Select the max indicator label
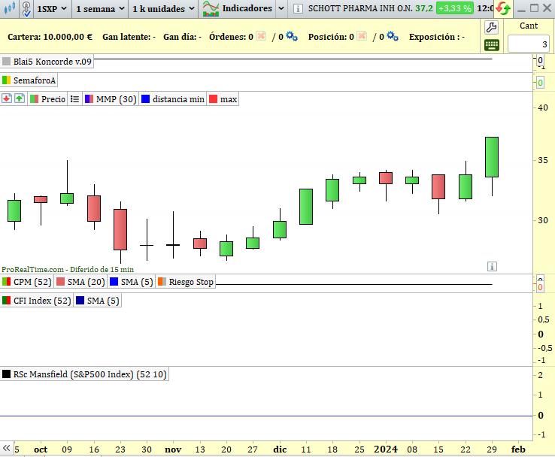555x457 pixels. 223,99
